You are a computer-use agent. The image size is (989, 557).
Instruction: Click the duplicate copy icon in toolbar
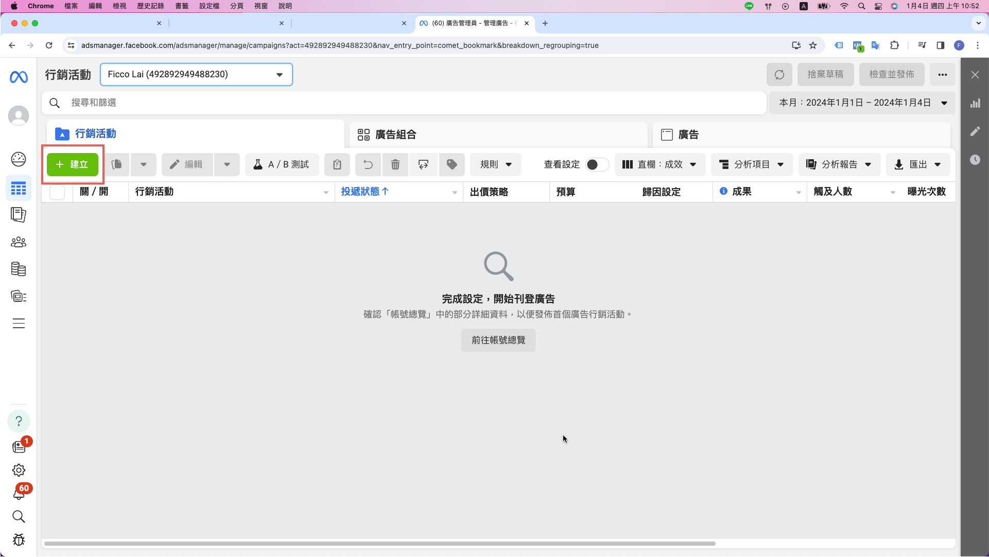(x=117, y=165)
